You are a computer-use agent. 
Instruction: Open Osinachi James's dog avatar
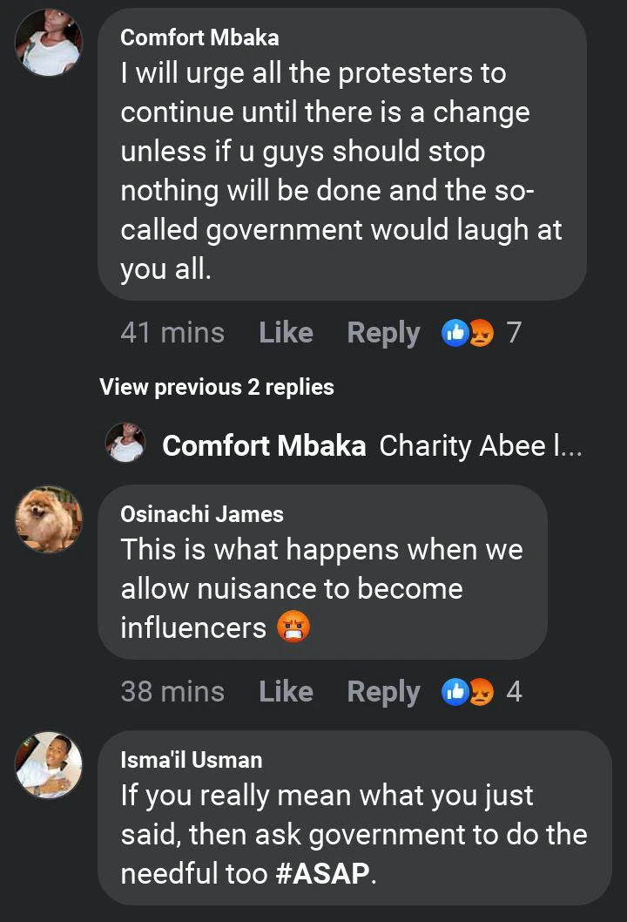(48, 519)
